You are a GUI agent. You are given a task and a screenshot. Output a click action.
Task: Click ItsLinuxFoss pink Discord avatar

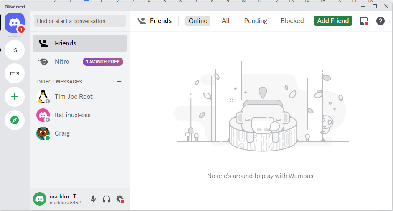[43, 115]
